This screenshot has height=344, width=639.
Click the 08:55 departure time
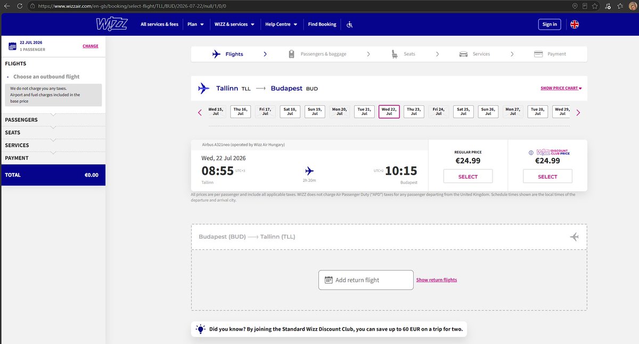(218, 171)
